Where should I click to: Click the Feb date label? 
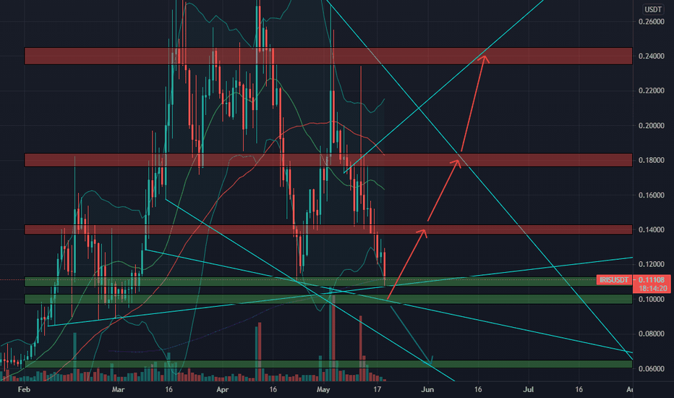24,389
